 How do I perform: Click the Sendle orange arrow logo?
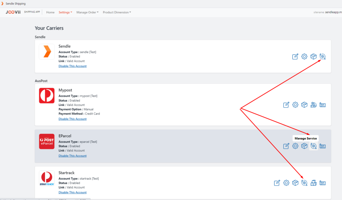point(47,52)
